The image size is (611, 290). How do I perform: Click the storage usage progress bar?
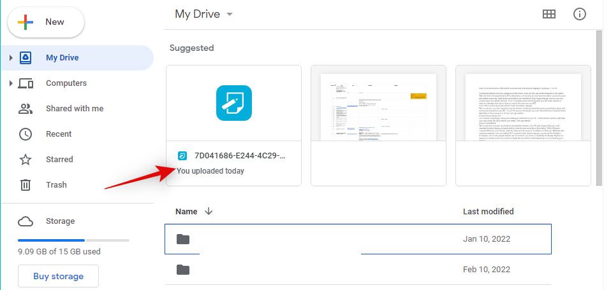[x=73, y=240]
